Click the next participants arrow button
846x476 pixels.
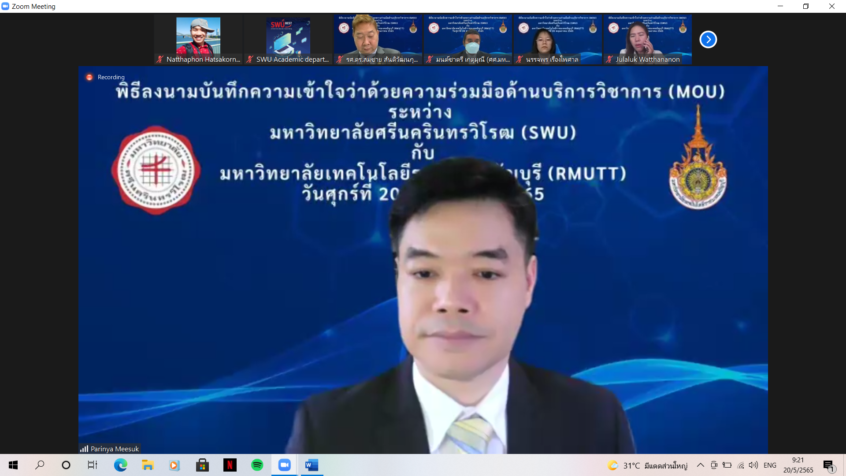708,40
